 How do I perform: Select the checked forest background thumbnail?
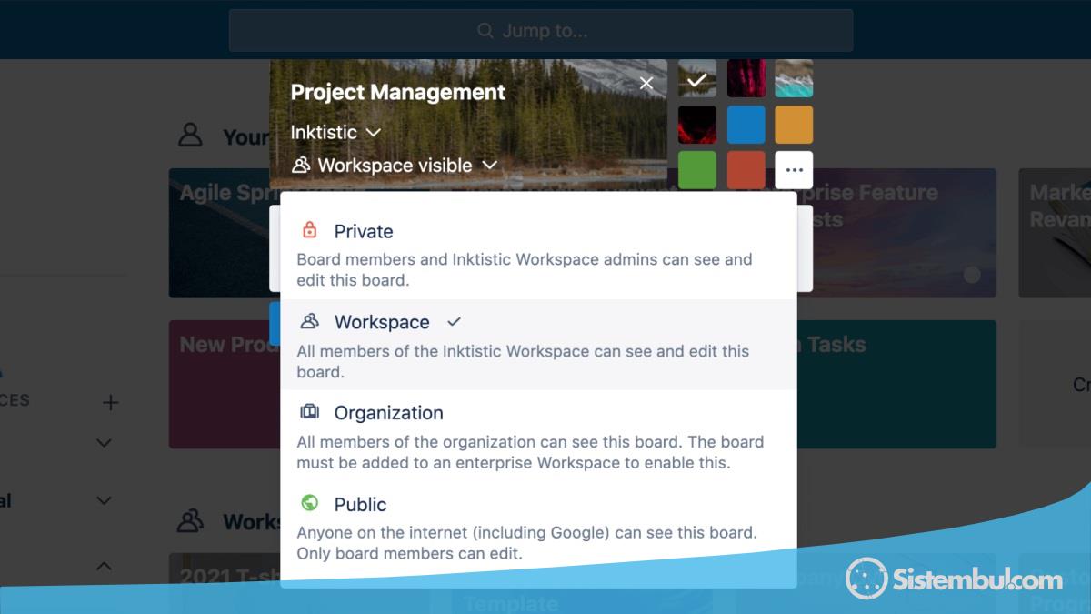697,79
